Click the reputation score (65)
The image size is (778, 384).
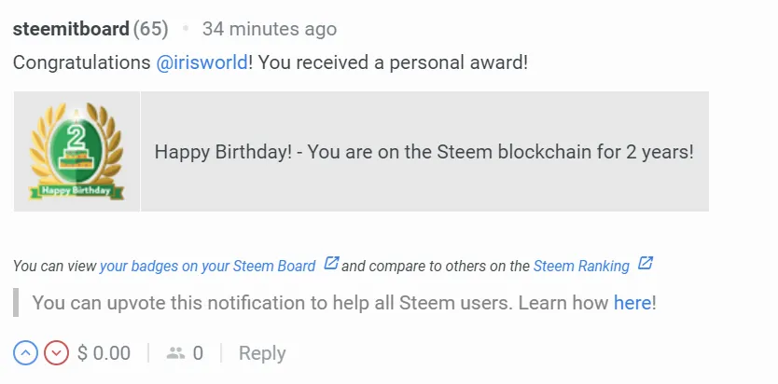click(150, 29)
